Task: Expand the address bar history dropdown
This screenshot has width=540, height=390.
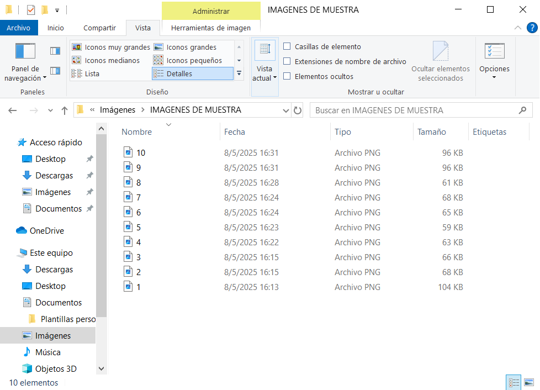Action: [285, 110]
